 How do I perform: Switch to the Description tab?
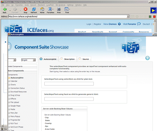pyautogui.click(x=68, y=59)
